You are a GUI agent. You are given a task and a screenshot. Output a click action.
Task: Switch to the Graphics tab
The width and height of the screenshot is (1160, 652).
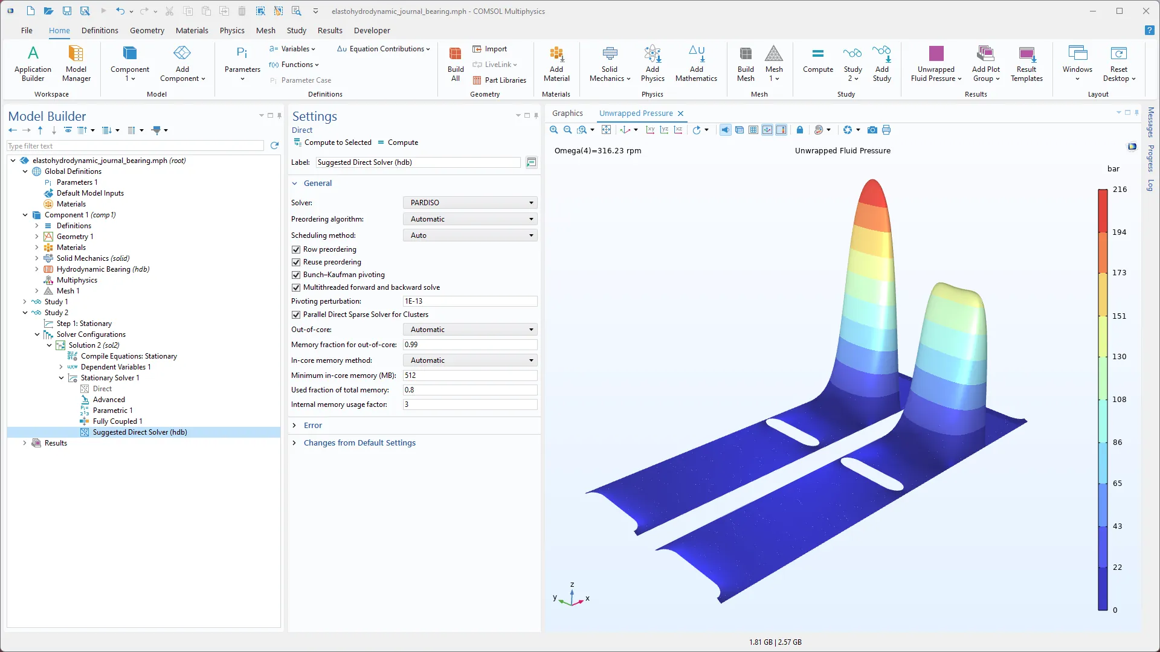(x=567, y=113)
